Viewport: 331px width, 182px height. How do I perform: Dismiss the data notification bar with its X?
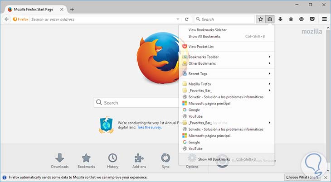pyautogui.click(x=326, y=177)
